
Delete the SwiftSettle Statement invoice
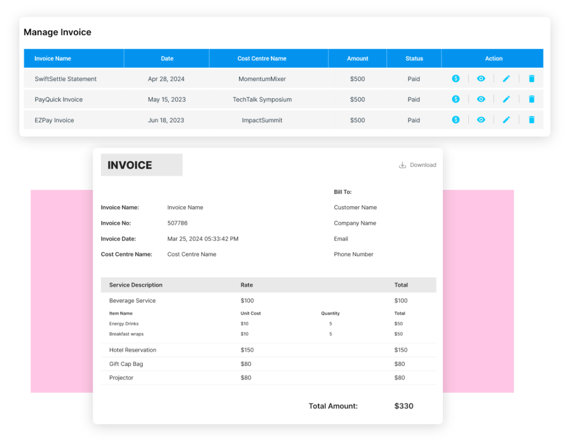click(532, 79)
